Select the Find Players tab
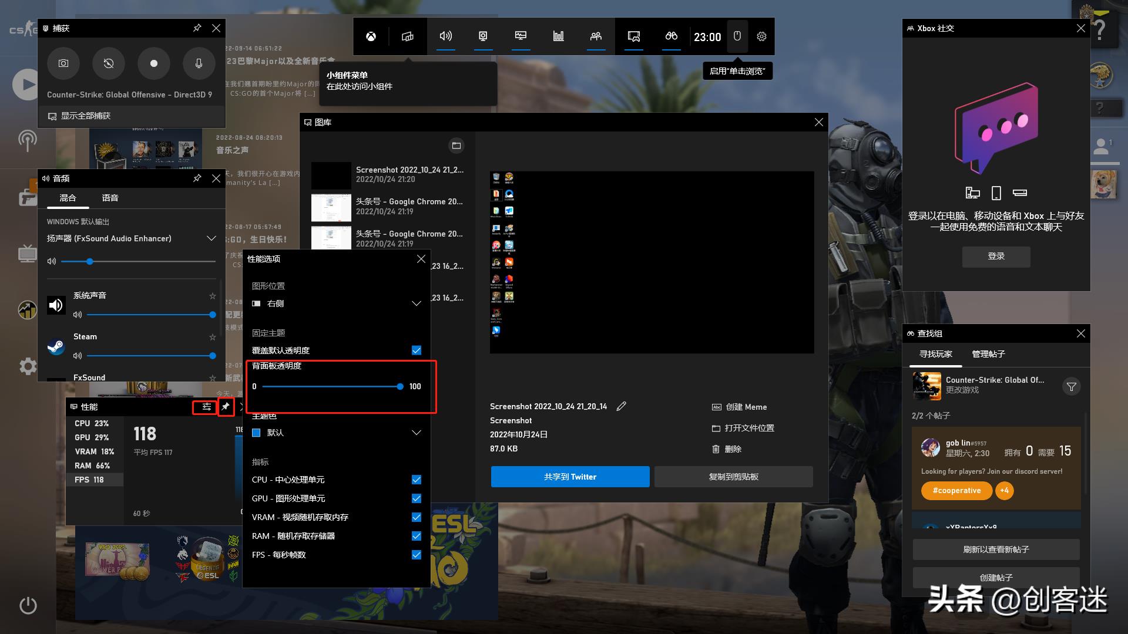 point(936,354)
